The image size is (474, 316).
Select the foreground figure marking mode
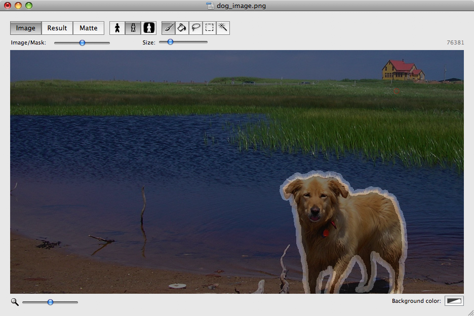(117, 28)
